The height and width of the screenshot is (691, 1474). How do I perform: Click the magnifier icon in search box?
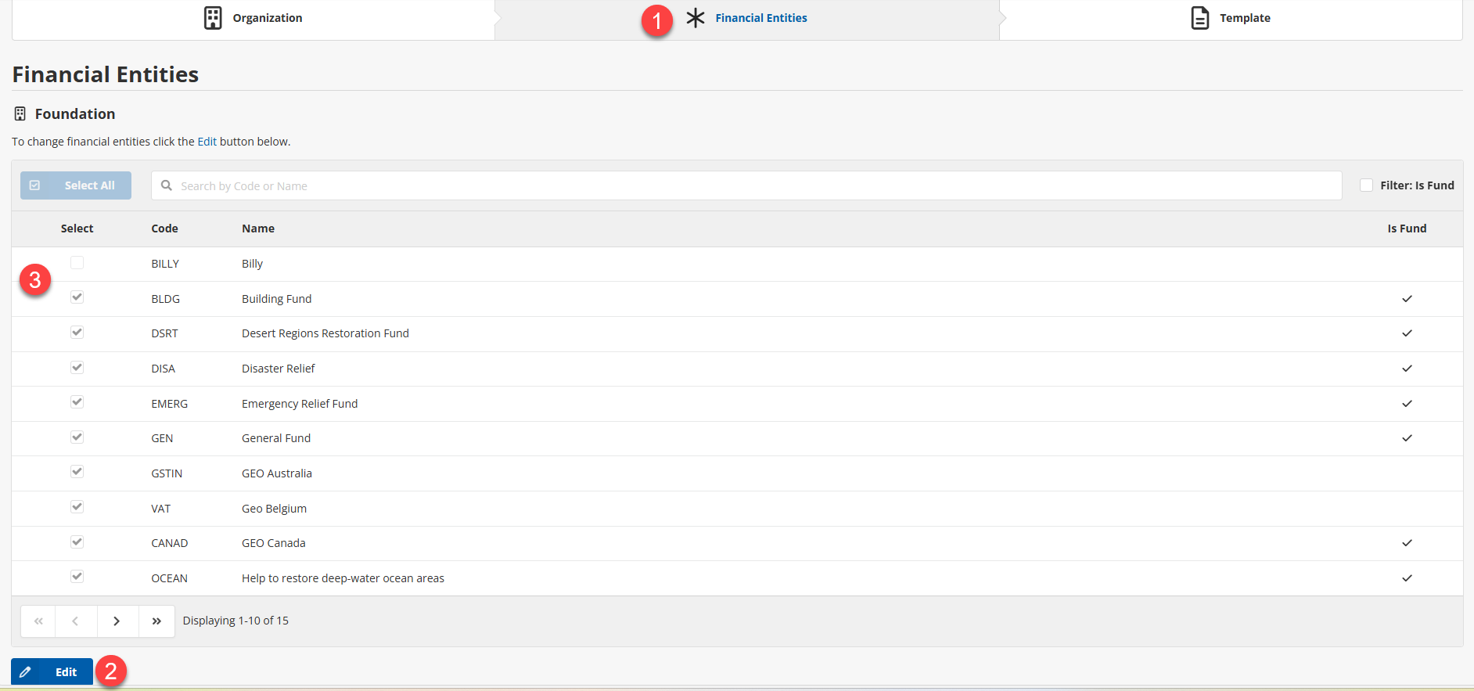click(167, 185)
